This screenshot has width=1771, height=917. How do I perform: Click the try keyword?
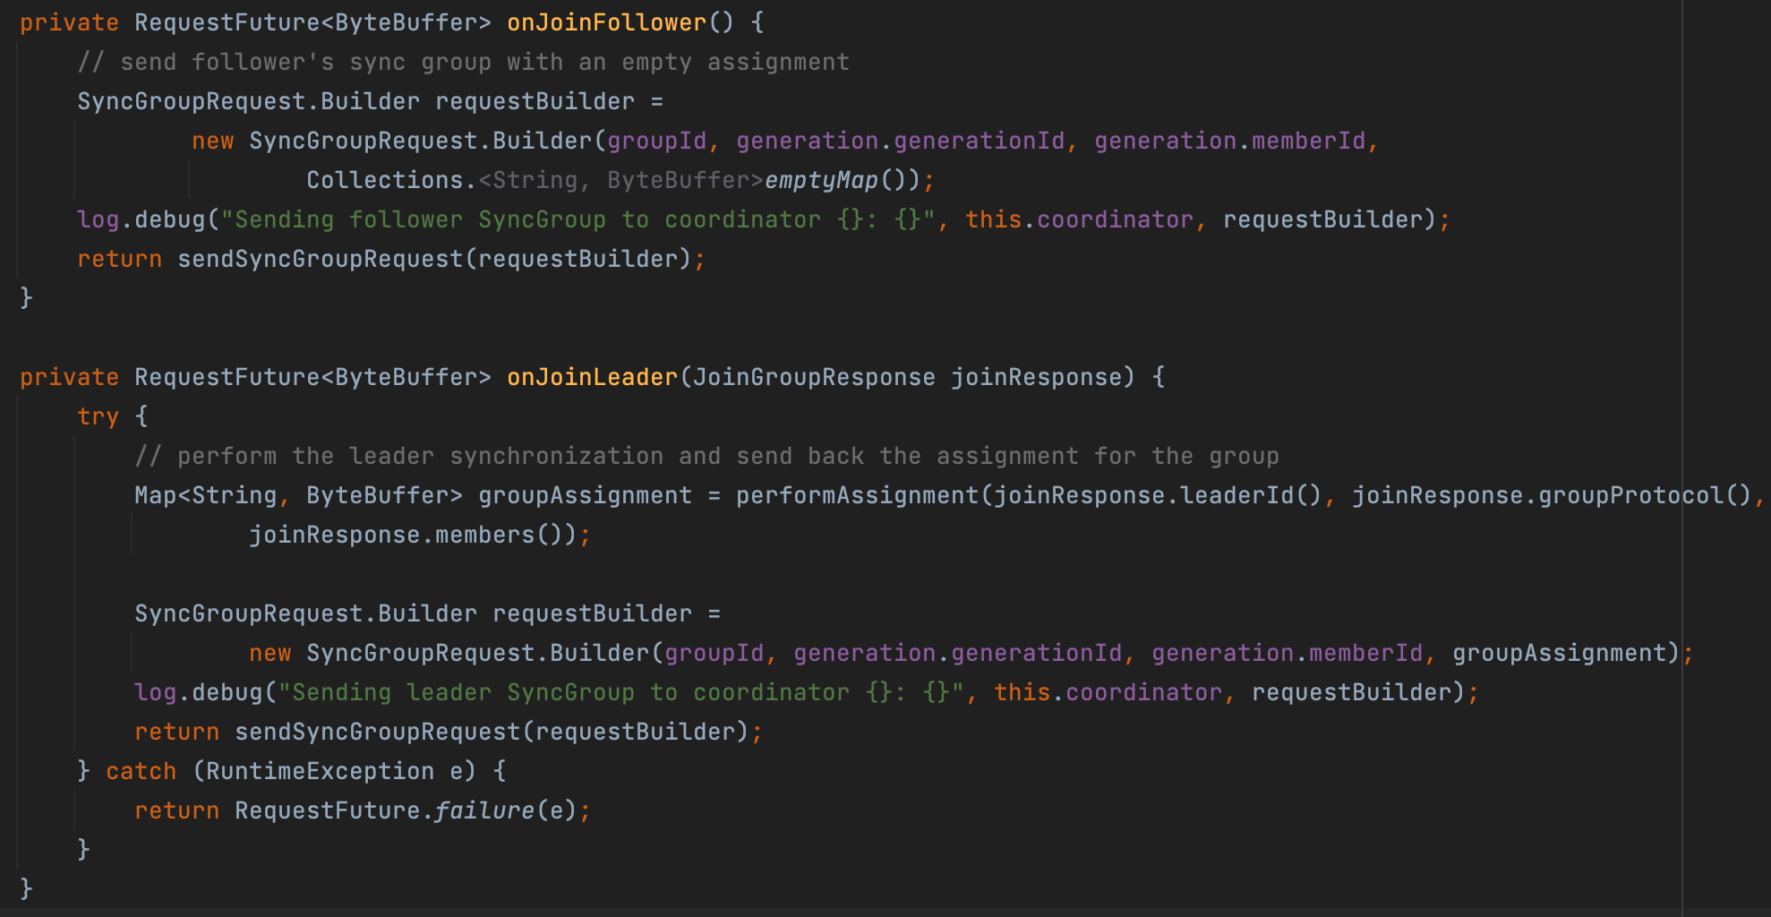(x=98, y=416)
